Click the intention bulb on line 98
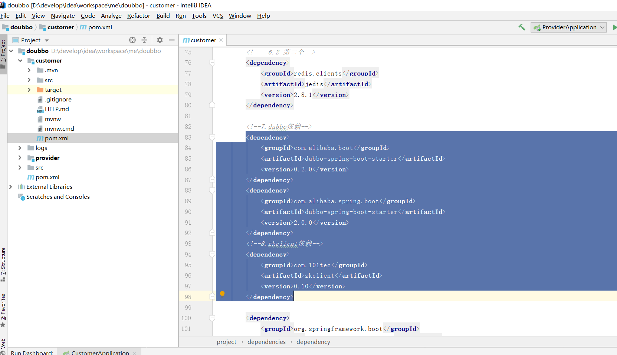The width and height of the screenshot is (617, 355). click(x=222, y=294)
